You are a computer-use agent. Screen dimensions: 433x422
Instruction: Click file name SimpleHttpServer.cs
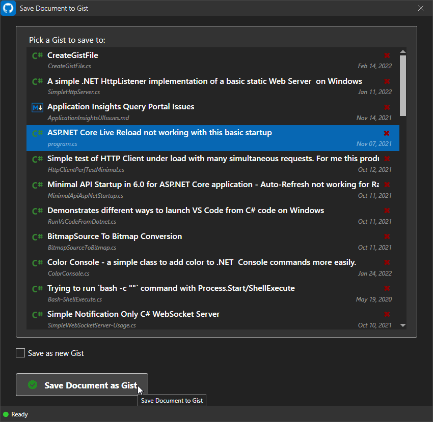[74, 92]
